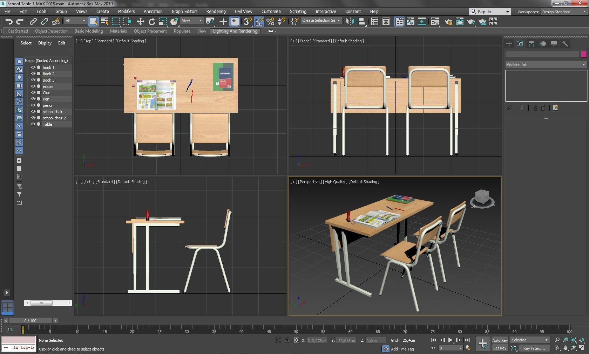589x354 pixels.
Task: Open the Rendering menu
Action: point(216,12)
